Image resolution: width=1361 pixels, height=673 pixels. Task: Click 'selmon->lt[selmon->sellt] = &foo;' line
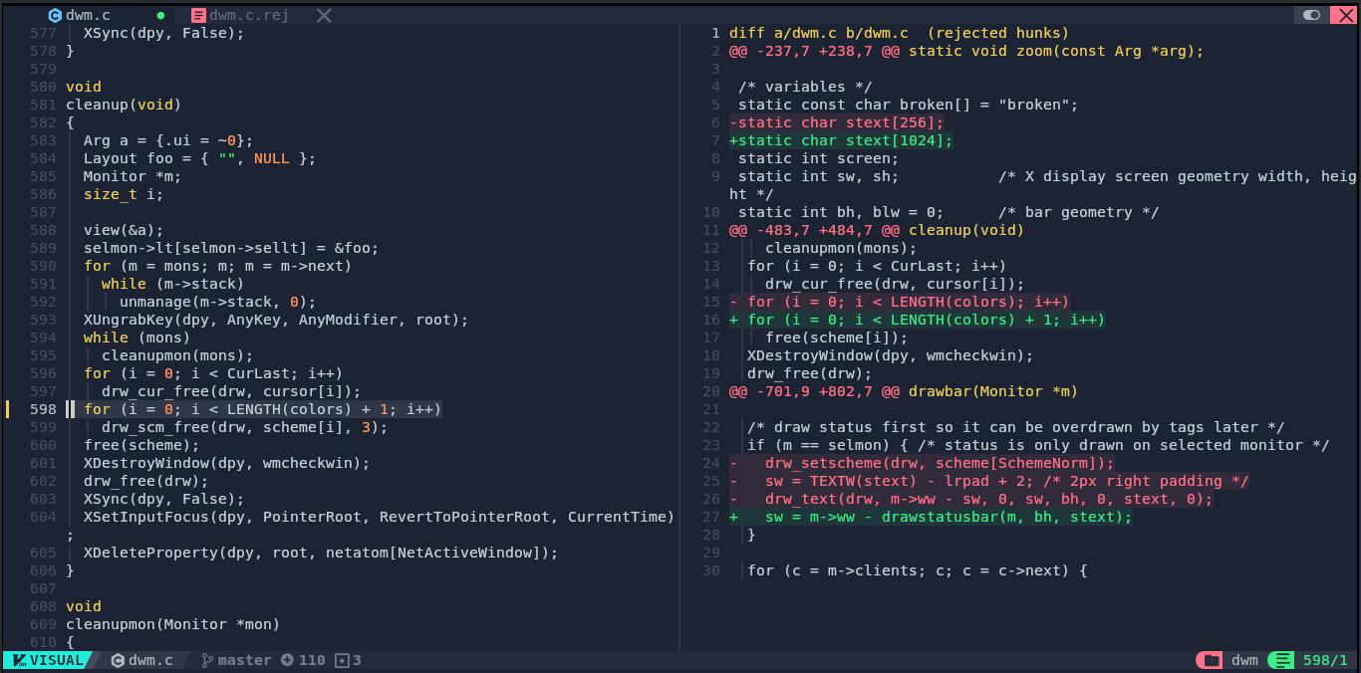click(231, 248)
